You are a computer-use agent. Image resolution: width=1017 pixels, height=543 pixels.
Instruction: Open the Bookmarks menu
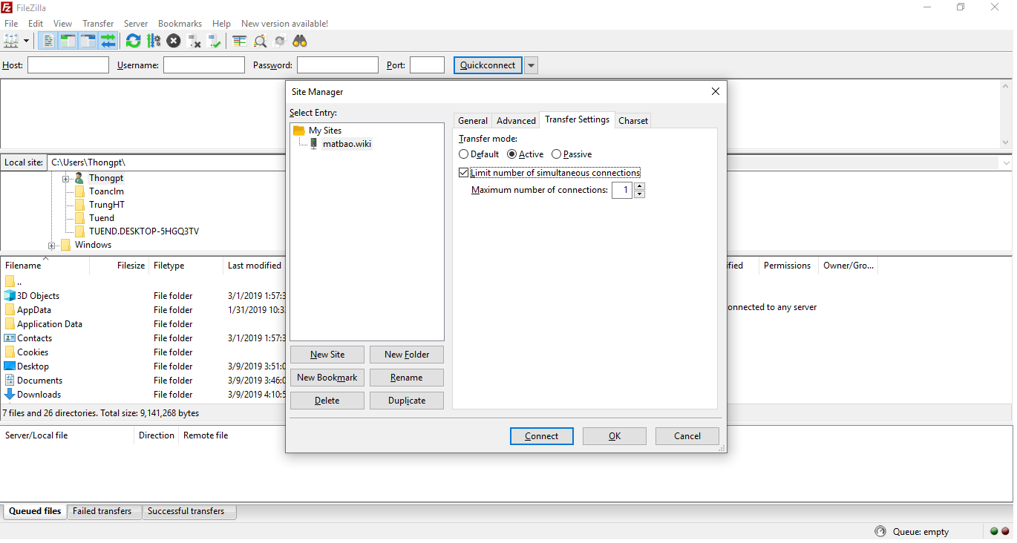[180, 24]
